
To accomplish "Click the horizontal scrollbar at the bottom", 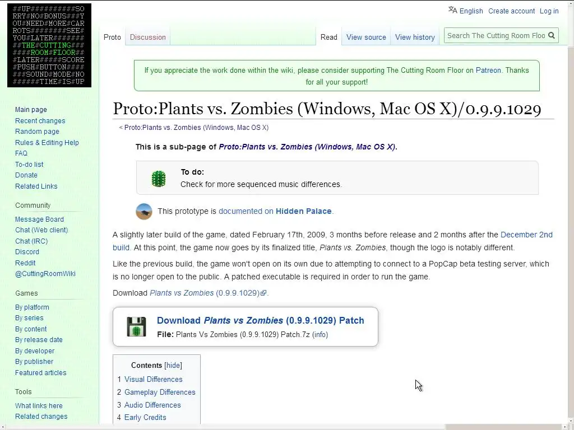I will pyautogui.click(x=284, y=427).
